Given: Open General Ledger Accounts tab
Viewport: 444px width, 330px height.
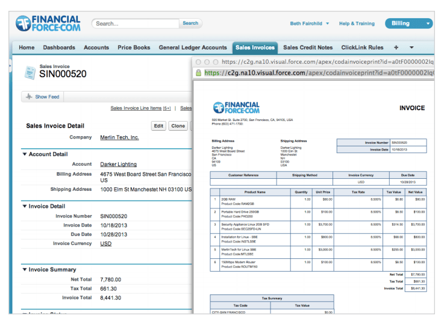Looking at the screenshot, I should coord(193,48).
